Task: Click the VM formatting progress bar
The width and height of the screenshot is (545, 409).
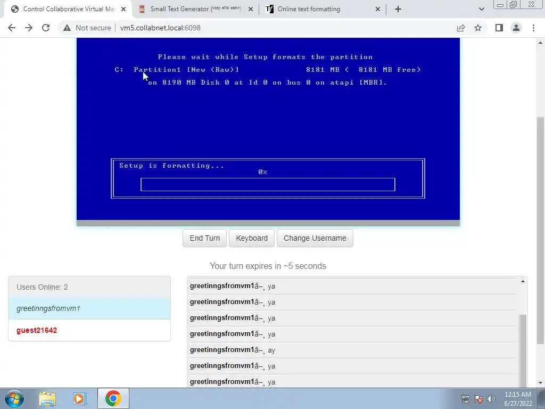Action: 268,185
